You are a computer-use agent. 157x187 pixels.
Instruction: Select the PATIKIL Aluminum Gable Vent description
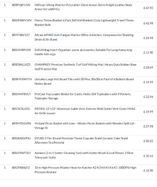(x=85, y=111)
